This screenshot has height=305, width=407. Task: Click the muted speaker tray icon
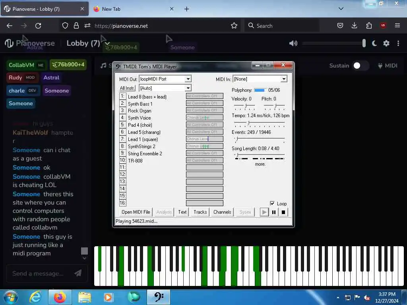click(x=367, y=297)
